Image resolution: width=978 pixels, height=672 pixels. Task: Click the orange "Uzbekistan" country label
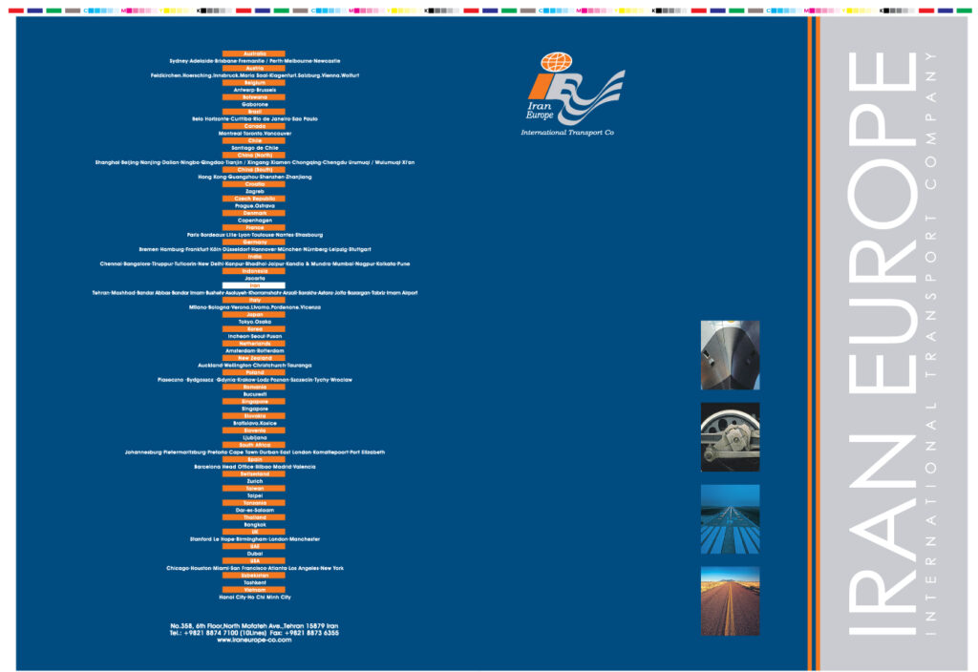click(x=254, y=575)
